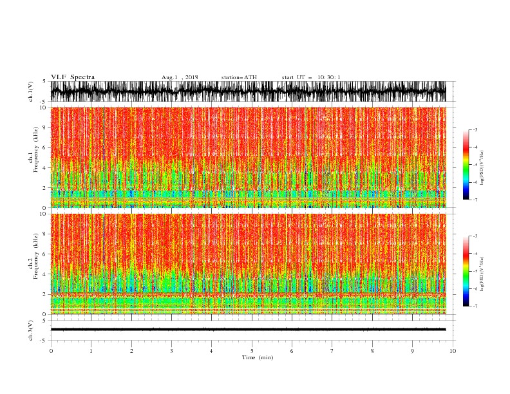510x394 pixels.
Task: Click the 'start UT = 10:30:1' label
Action: pos(311,77)
